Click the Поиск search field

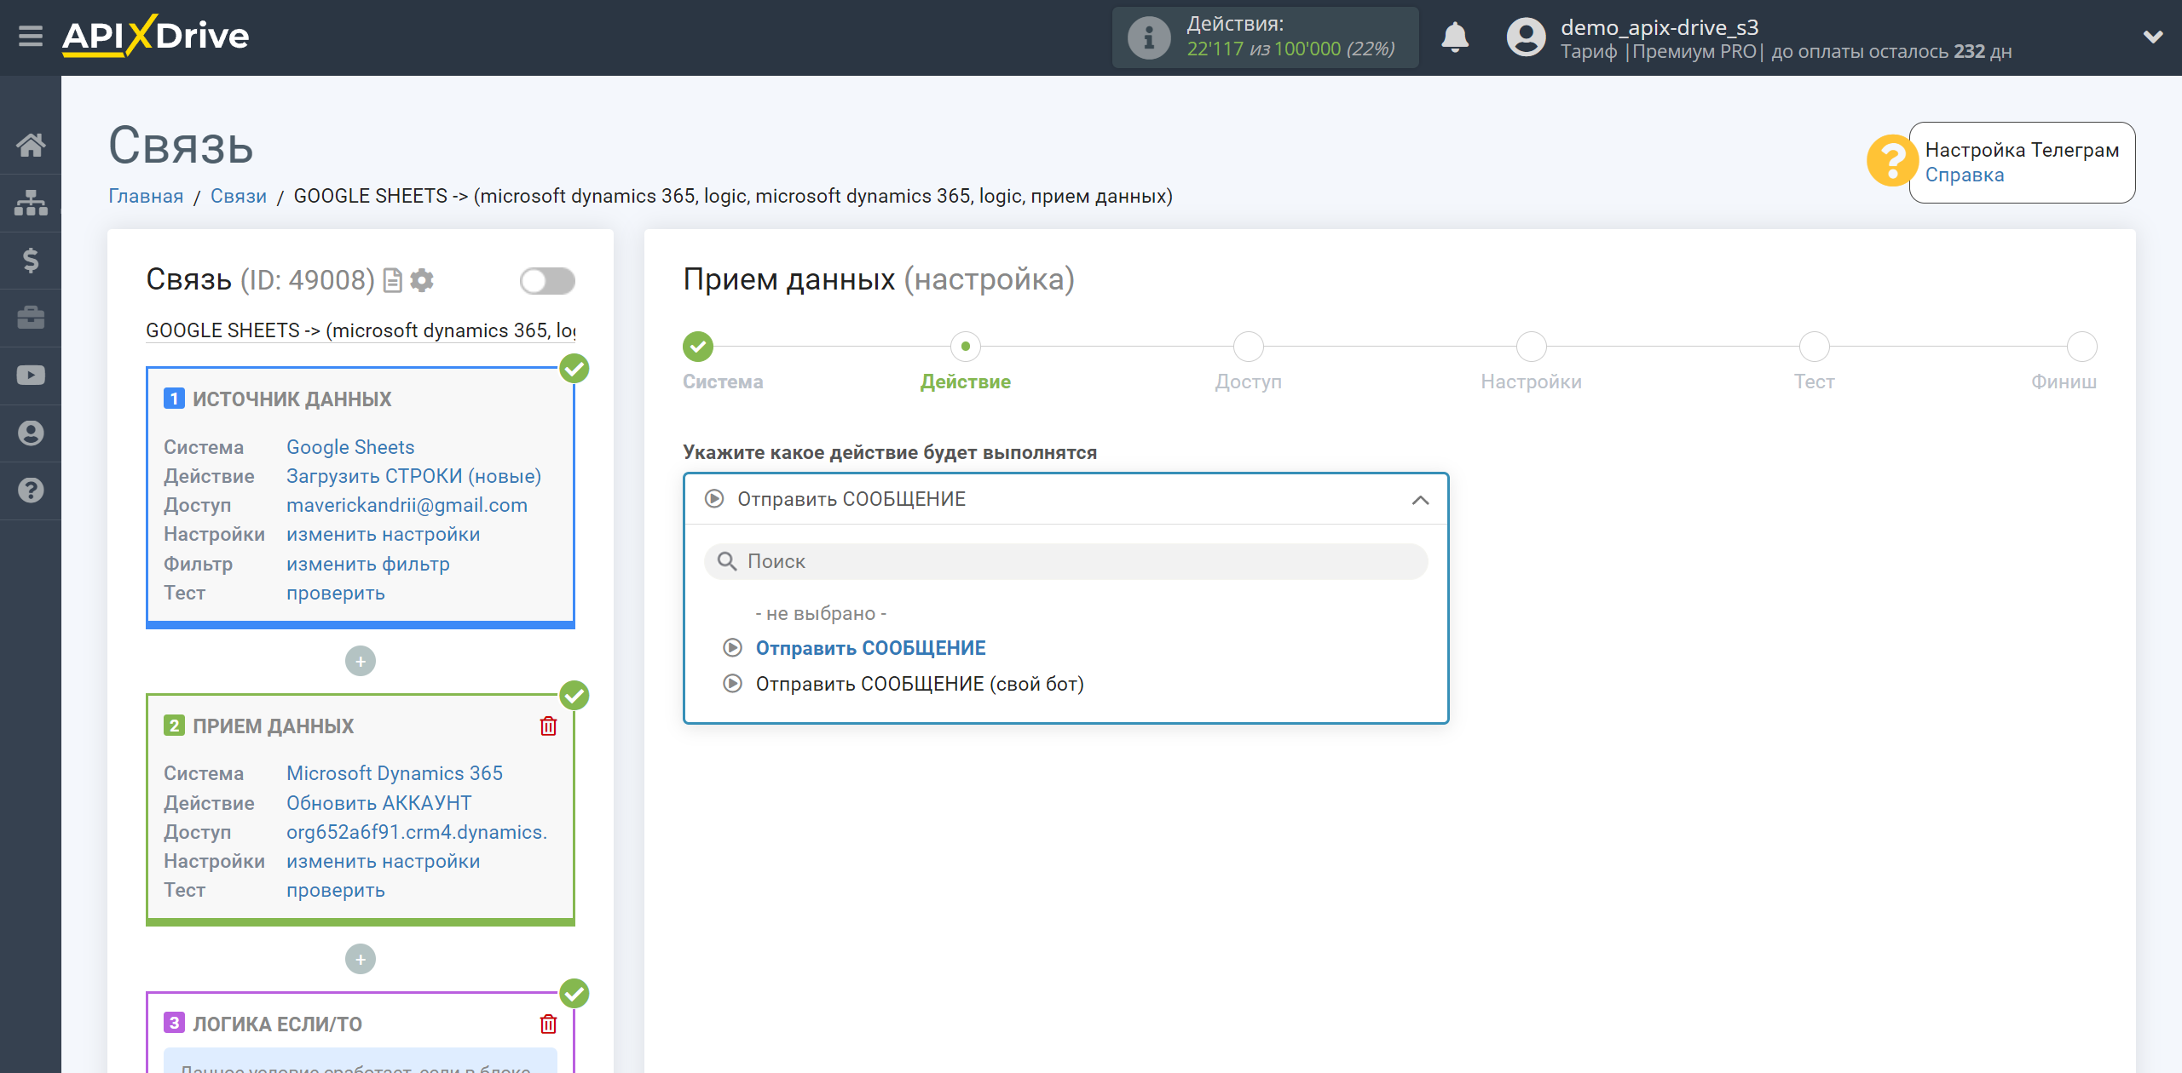point(1065,561)
